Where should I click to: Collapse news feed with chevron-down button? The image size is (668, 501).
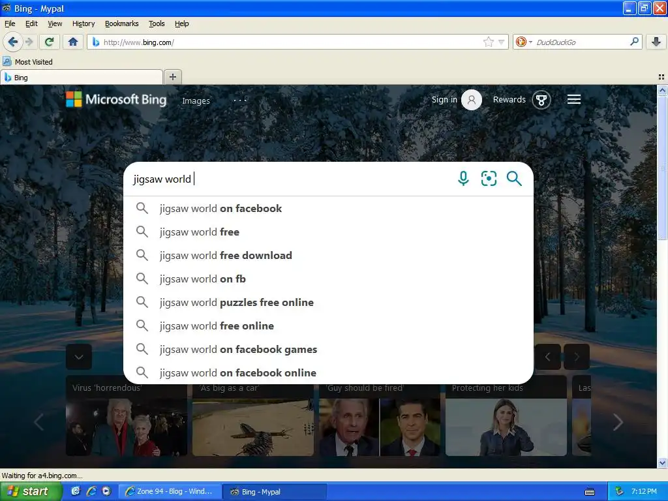pyautogui.click(x=79, y=357)
